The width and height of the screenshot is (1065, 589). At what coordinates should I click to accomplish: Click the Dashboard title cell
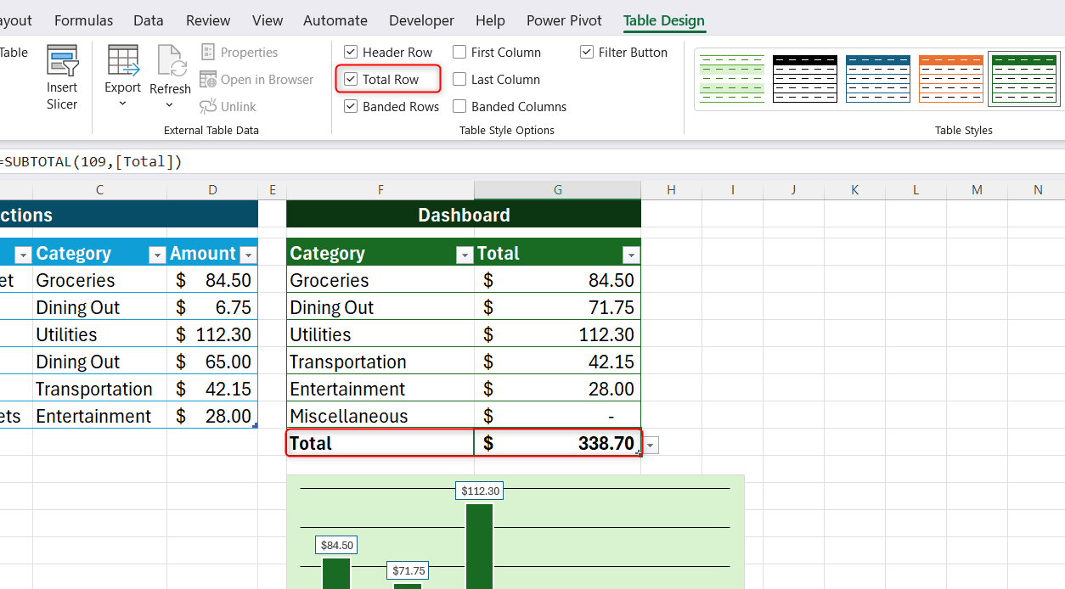pos(464,215)
